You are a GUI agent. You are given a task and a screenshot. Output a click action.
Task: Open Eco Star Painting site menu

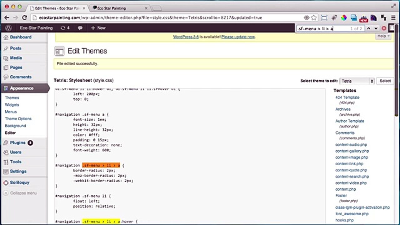(36, 28)
